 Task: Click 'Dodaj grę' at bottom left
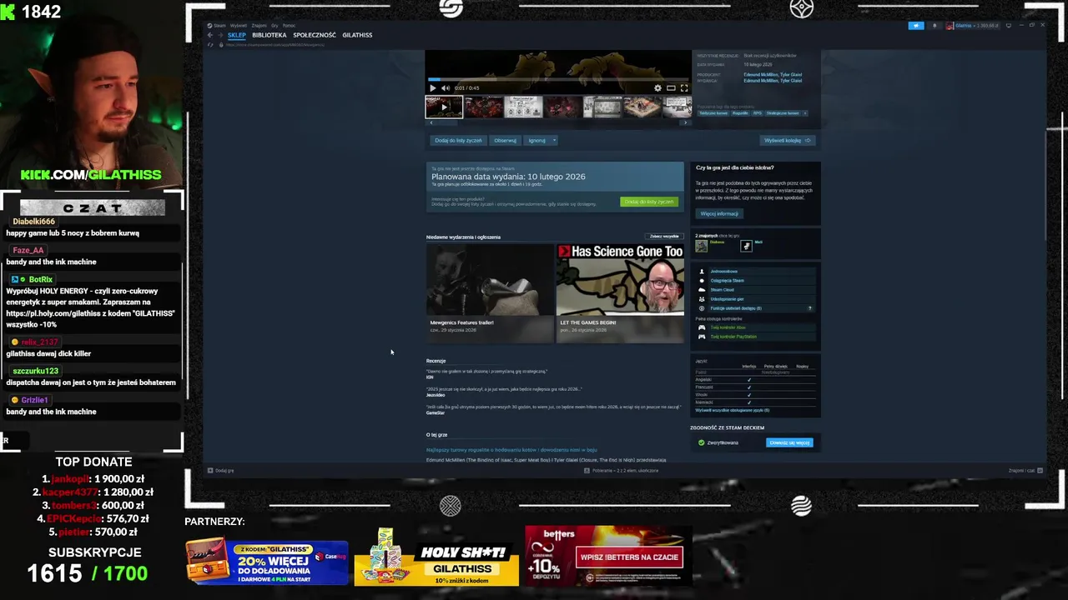point(221,471)
